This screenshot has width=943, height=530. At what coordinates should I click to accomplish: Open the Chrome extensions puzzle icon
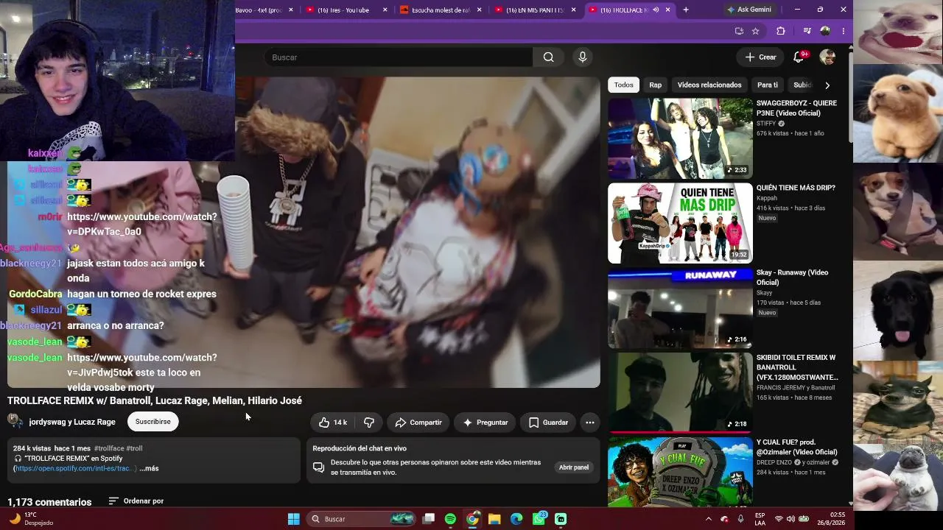[781, 31]
